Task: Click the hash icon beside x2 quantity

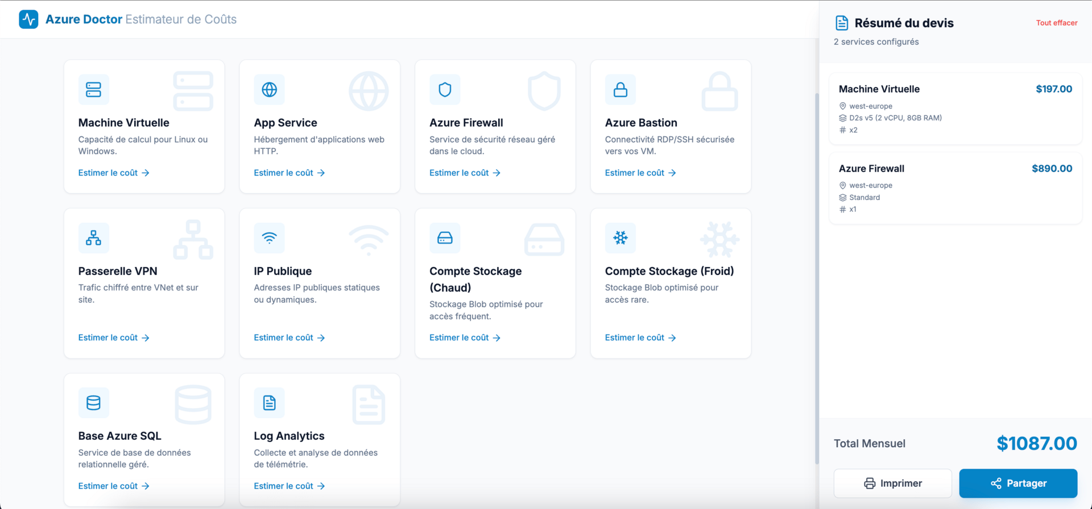Action: tap(843, 130)
